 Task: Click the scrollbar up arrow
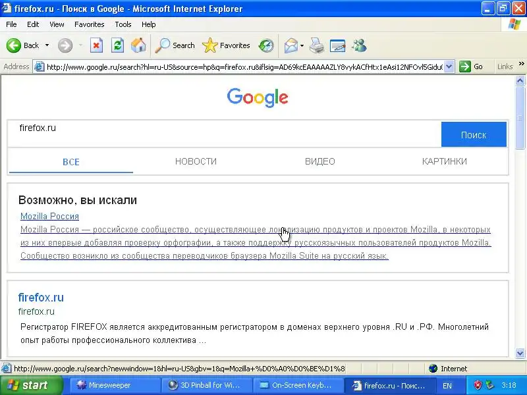click(x=520, y=80)
